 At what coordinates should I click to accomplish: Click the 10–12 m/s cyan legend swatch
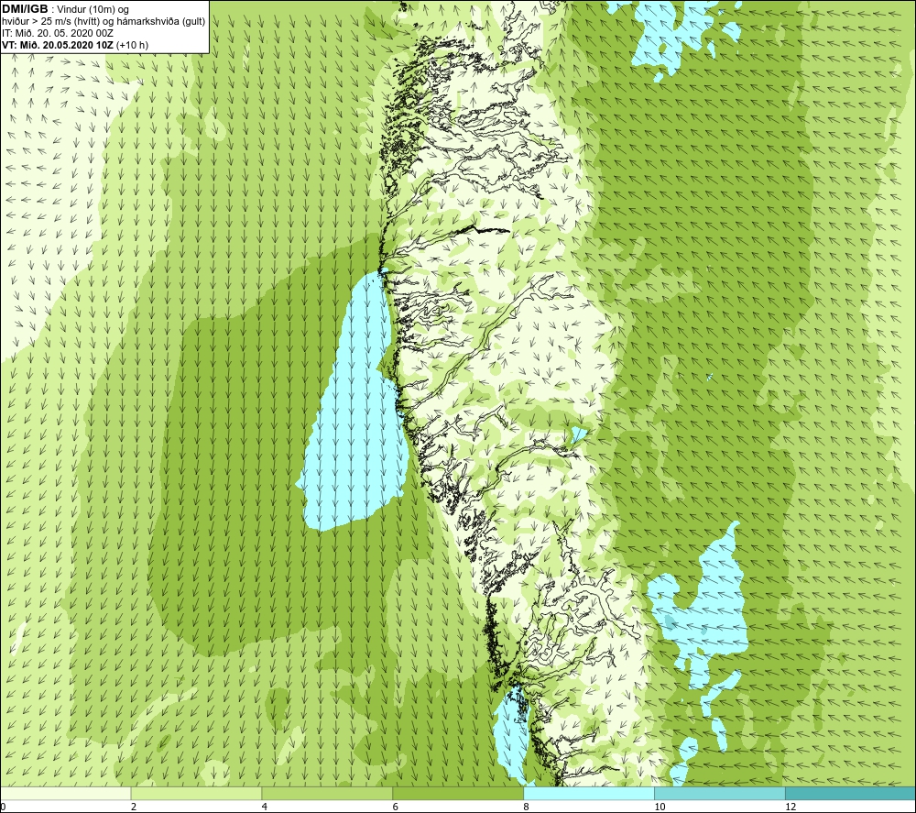[720, 793]
